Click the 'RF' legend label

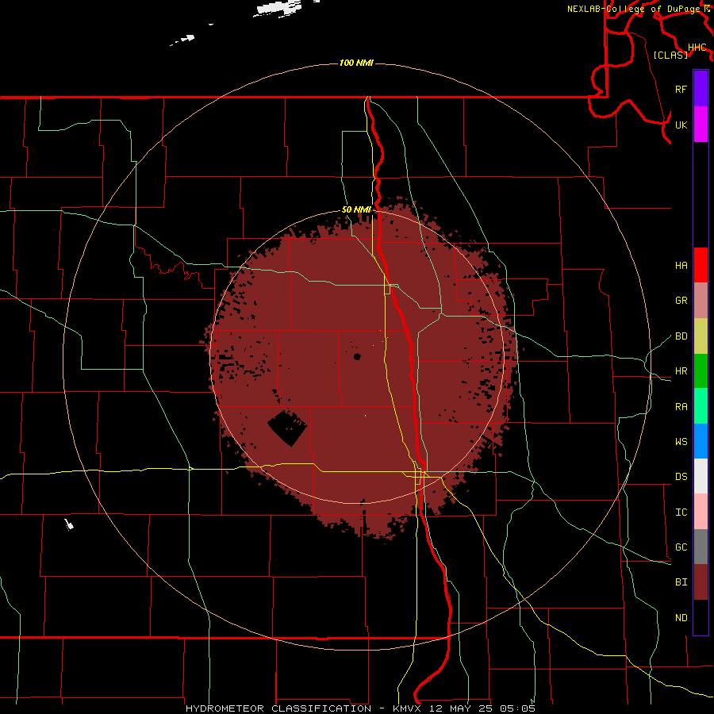tap(681, 89)
